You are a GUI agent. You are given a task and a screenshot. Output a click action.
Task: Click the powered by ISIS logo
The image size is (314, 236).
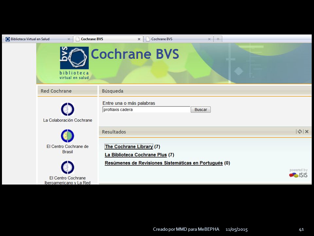(298, 173)
